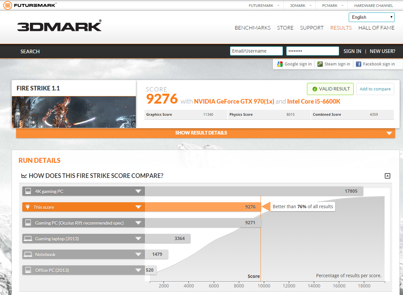Screen dimensions: 403x295
Task: Click the Intel Core i5-6600K link
Action: pyautogui.click(x=314, y=101)
